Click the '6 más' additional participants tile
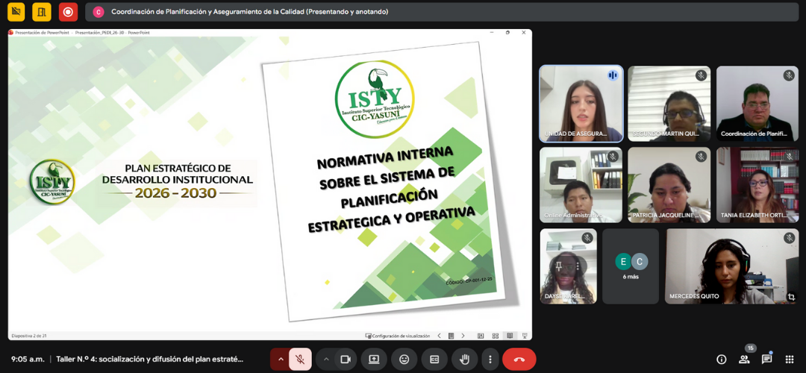 pos(631,266)
